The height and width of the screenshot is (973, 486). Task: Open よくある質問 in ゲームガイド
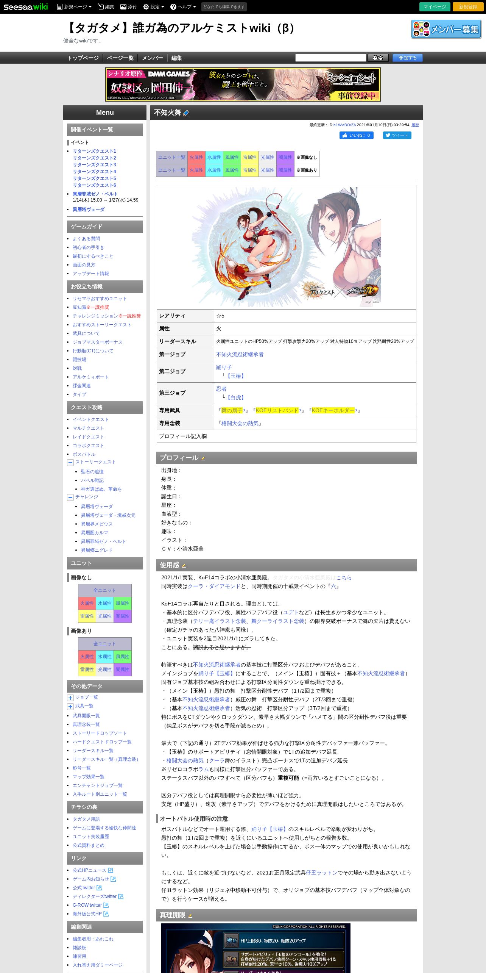point(86,239)
